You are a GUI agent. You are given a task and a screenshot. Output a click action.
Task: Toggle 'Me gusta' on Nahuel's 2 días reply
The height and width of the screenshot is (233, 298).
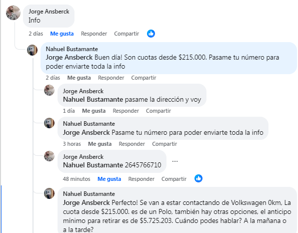click(x=79, y=78)
